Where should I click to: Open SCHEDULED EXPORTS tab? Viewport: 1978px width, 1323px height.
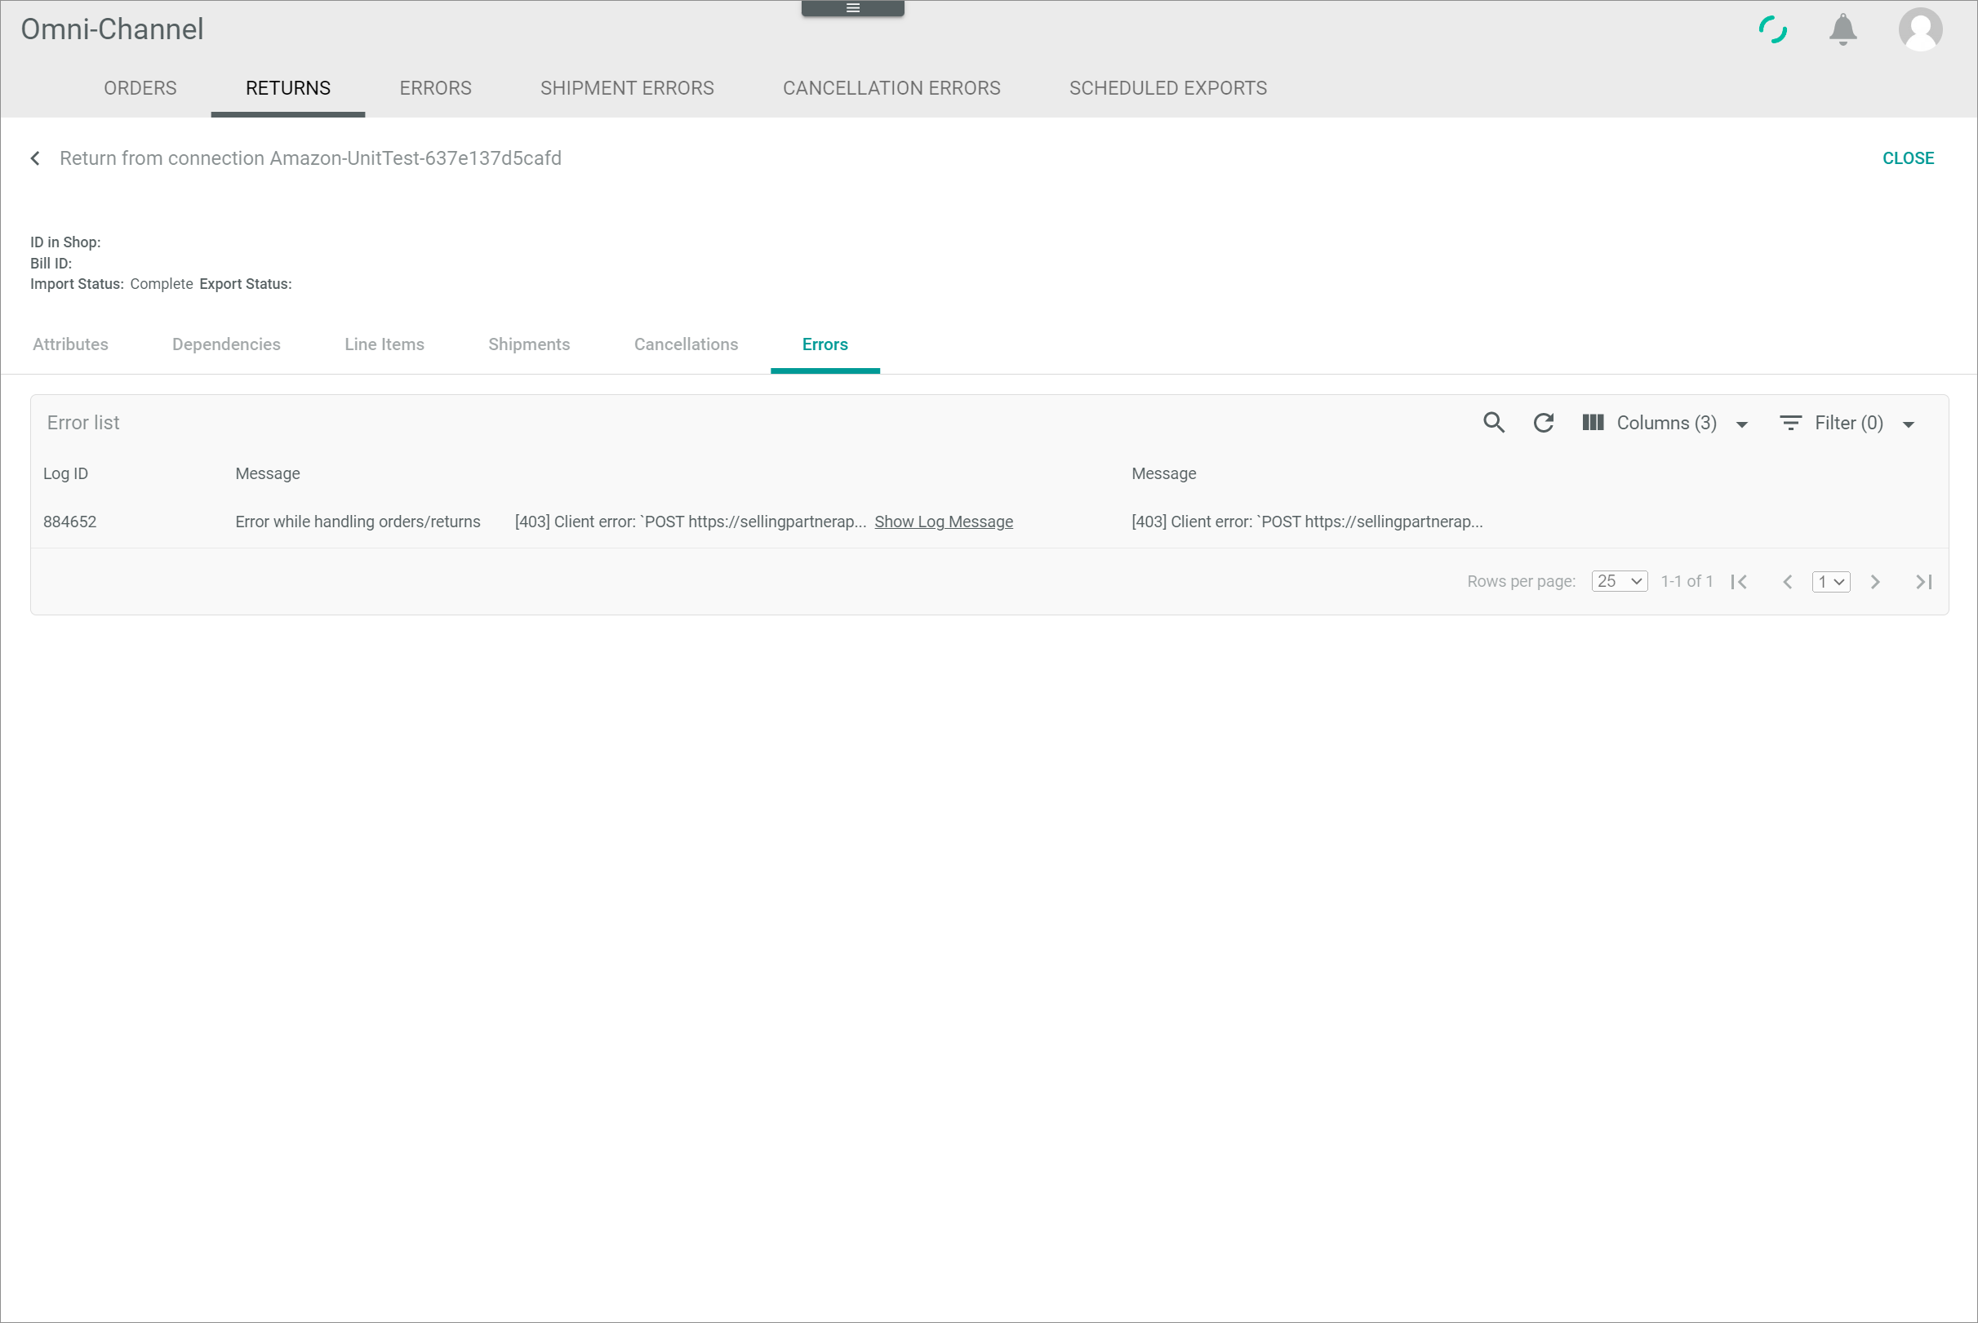click(1168, 88)
